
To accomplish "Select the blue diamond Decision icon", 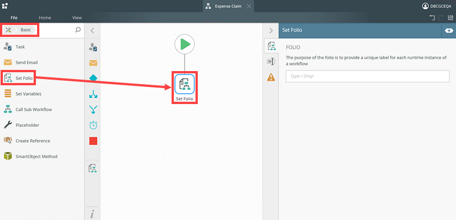I will coord(93,78).
